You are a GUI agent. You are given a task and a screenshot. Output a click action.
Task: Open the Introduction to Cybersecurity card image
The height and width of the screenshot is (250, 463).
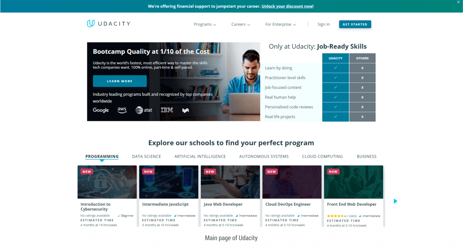(x=107, y=182)
